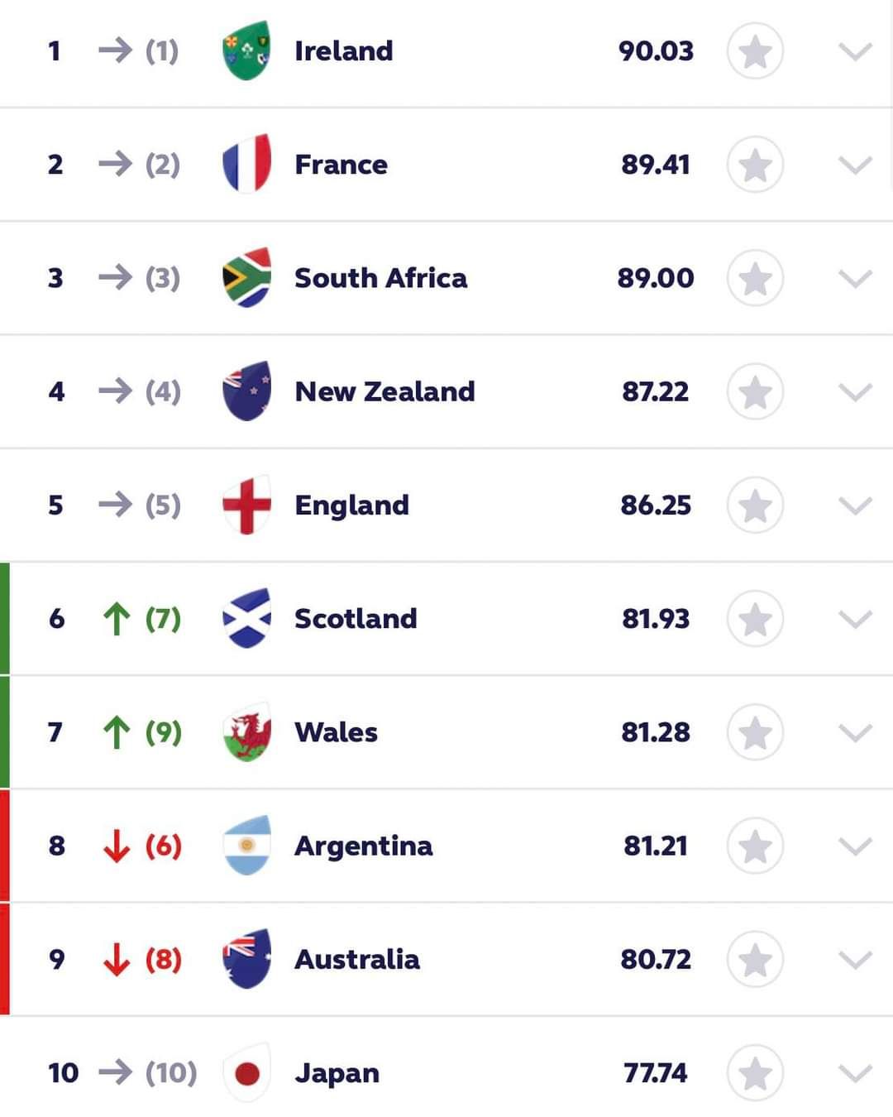The width and height of the screenshot is (893, 1117).
Task: Toggle the favorite star for South Africa
Action: tap(755, 279)
